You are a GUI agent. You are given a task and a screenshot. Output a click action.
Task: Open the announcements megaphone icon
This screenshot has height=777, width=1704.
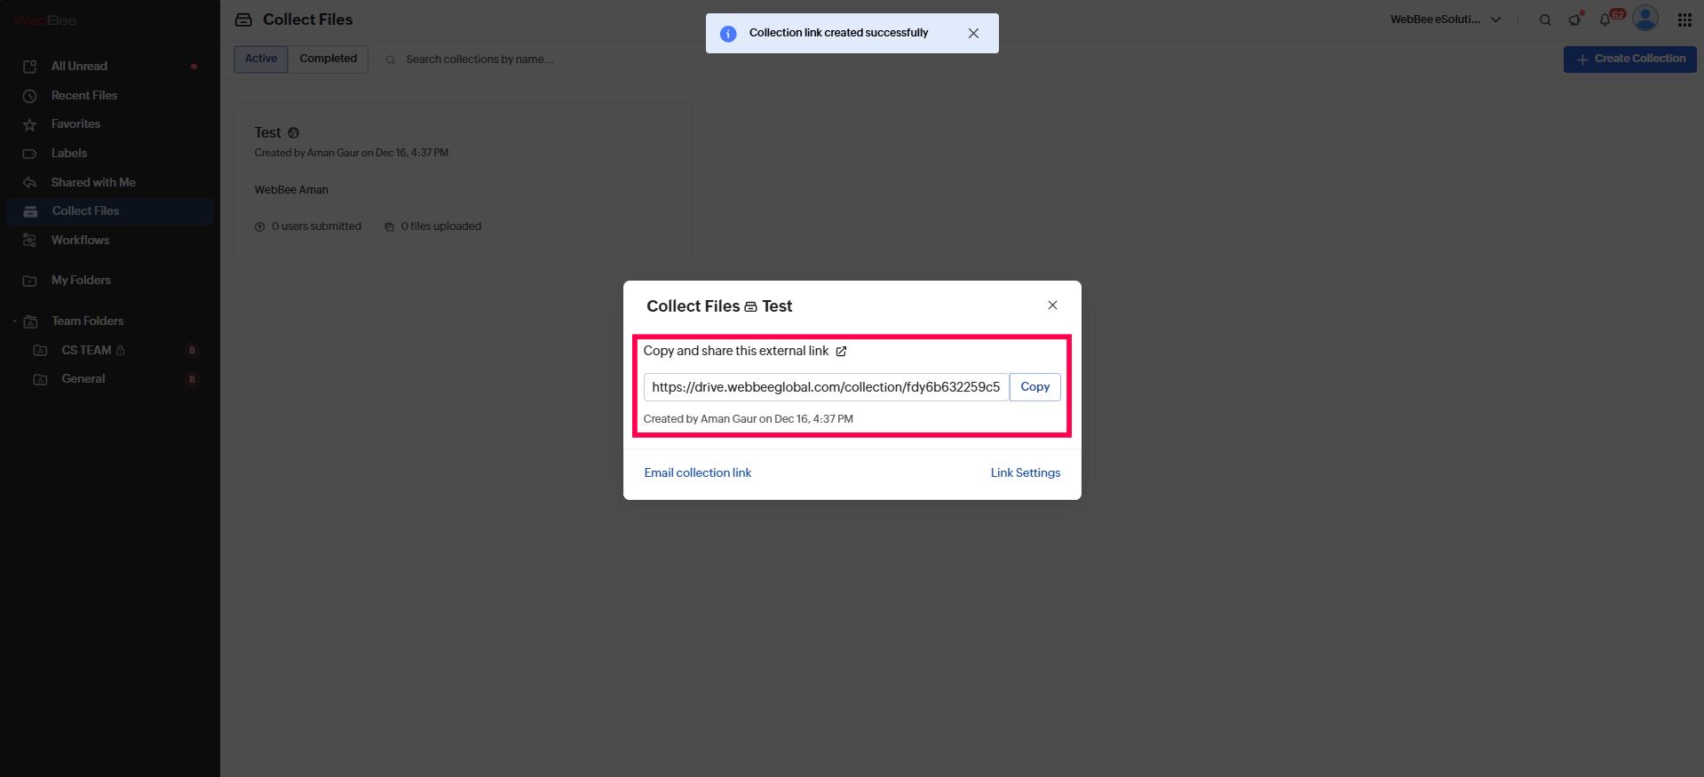1574,20
